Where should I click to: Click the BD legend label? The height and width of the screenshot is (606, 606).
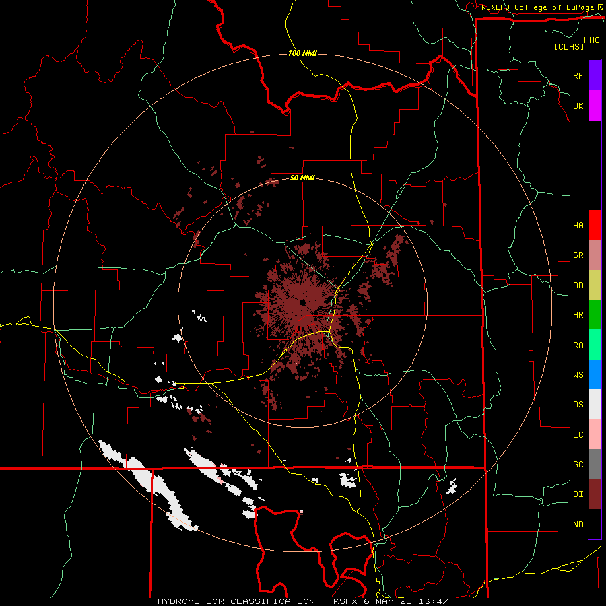point(578,285)
